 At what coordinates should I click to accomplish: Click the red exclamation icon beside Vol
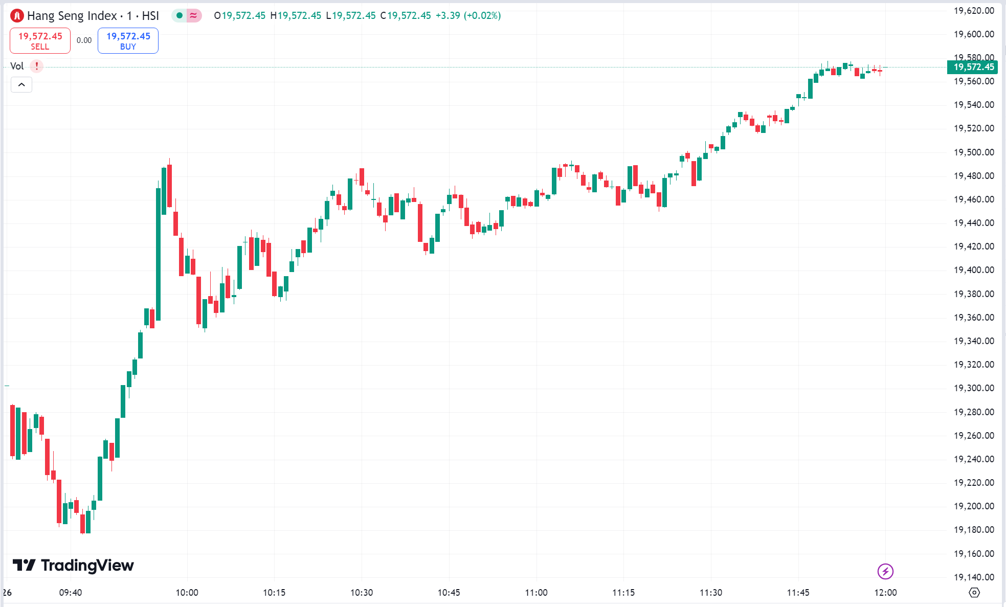(37, 66)
